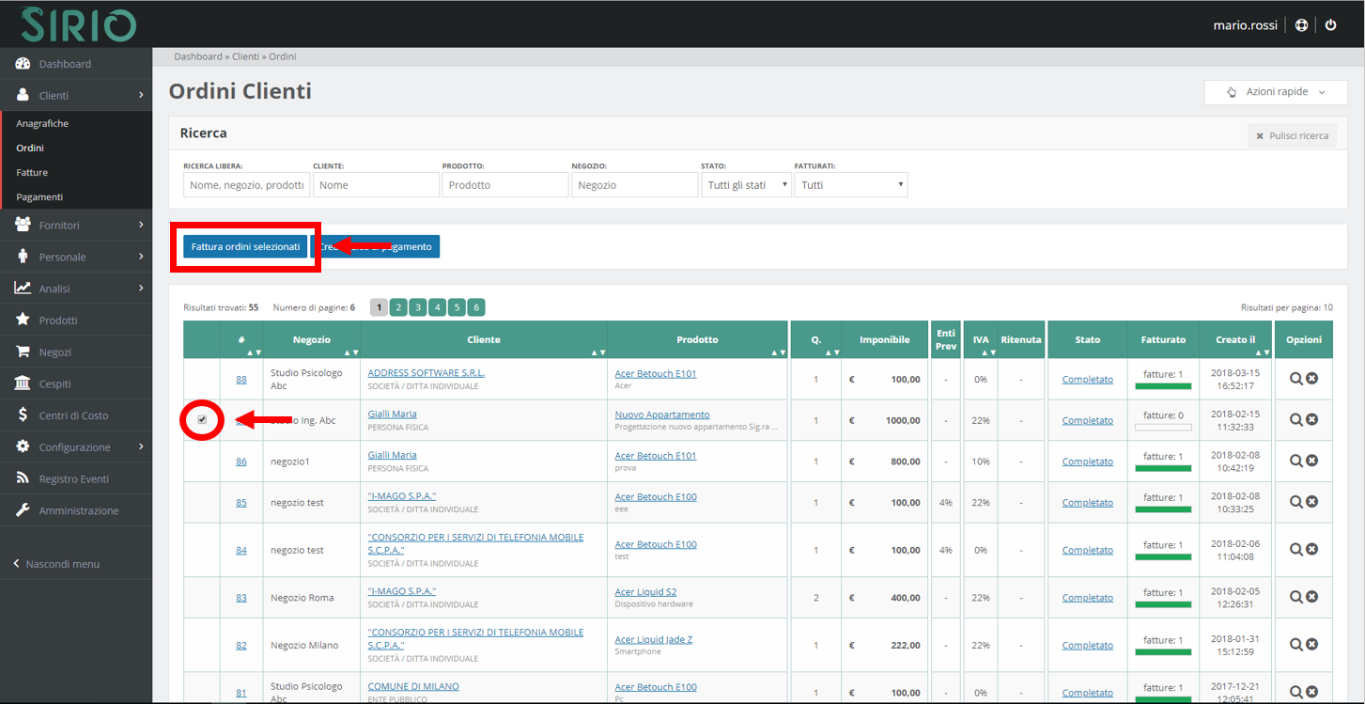The width and height of the screenshot is (1365, 704).
Task: Uncheck the Gialli Maria order checkbox
Action: click(202, 419)
